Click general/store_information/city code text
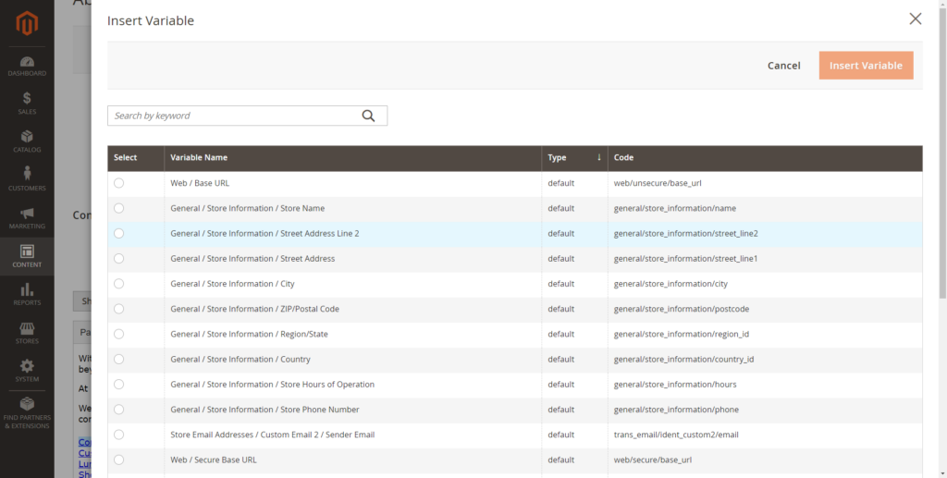 pos(670,284)
